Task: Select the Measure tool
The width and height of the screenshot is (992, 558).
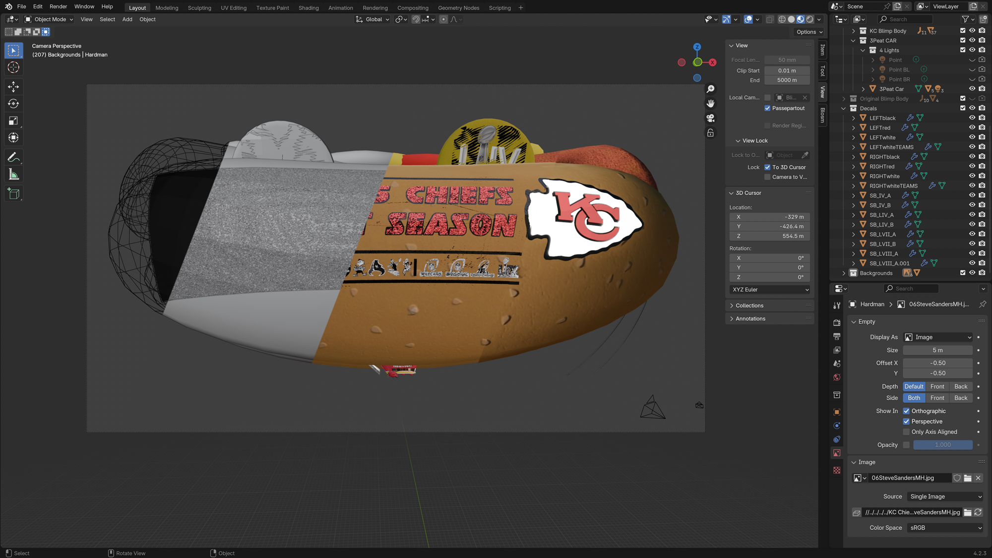Action: pos(13,175)
